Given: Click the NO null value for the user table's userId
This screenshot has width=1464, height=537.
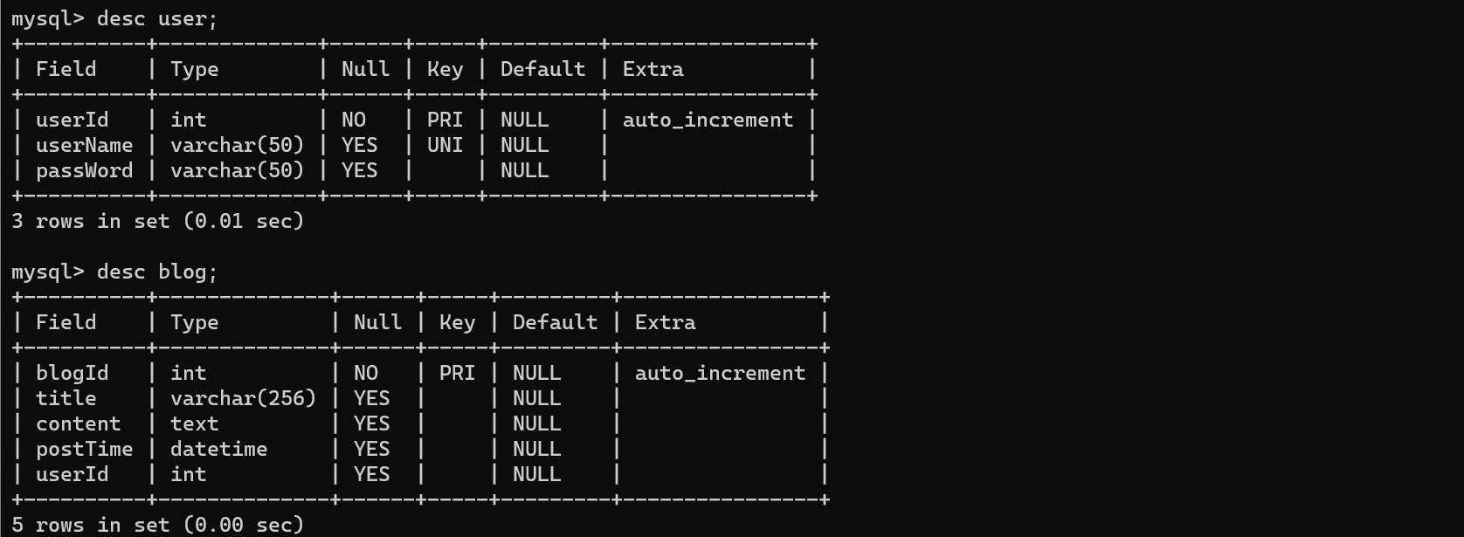Looking at the screenshot, I should pos(354,120).
